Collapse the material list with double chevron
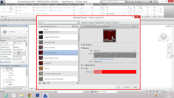Viewport: 174px width, 98px height. pyautogui.click(x=78, y=83)
